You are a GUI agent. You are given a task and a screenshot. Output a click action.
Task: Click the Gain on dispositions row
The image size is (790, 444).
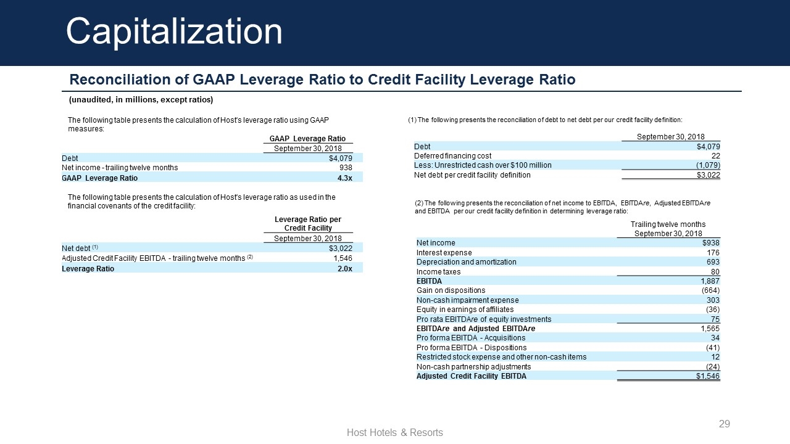point(451,290)
